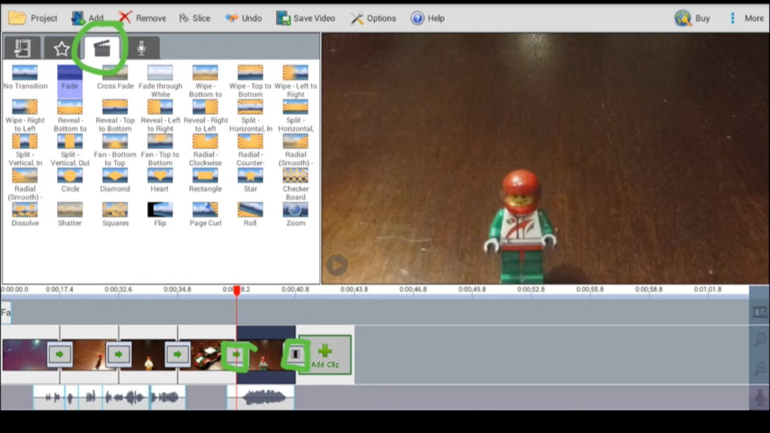
Task: Play the video preview
Action: (x=336, y=265)
